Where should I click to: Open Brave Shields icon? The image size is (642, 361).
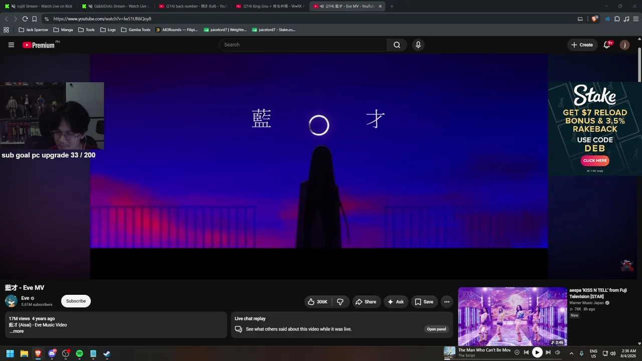(595, 19)
